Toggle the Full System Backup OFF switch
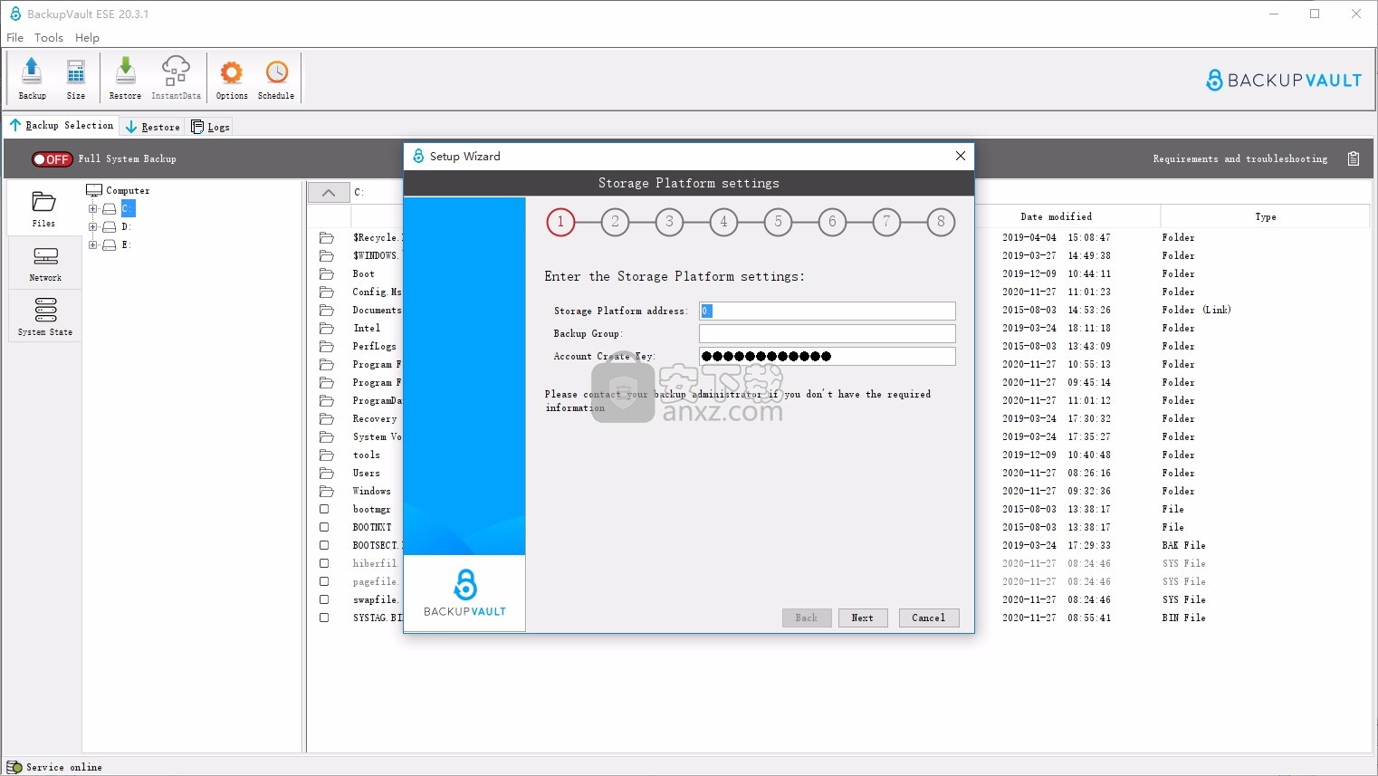The height and width of the screenshot is (776, 1378). click(52, 159)
